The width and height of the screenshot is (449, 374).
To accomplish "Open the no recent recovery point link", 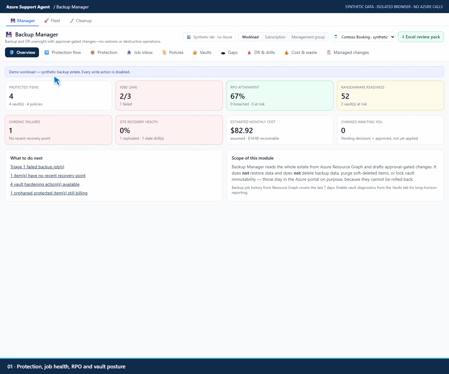I will tap(48, 175).
